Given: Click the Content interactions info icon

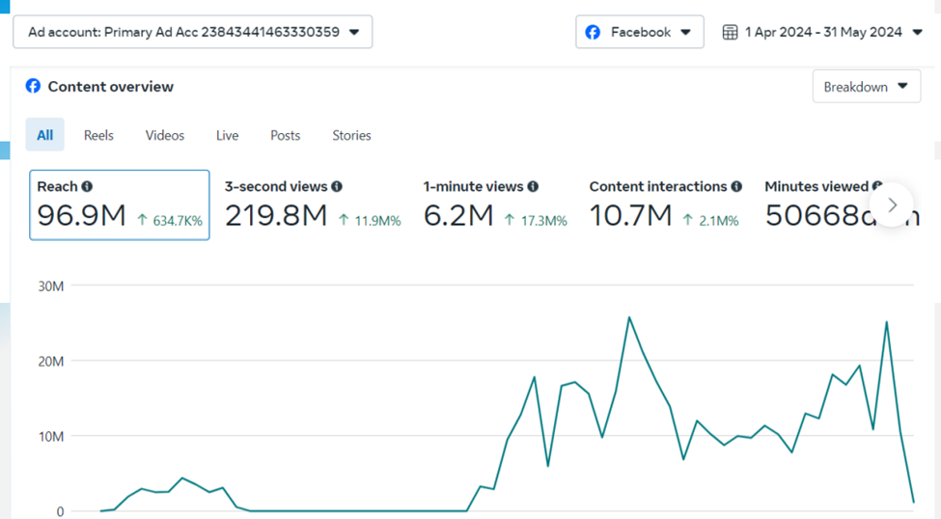Looking at the screenshot, I should (736, 187).
